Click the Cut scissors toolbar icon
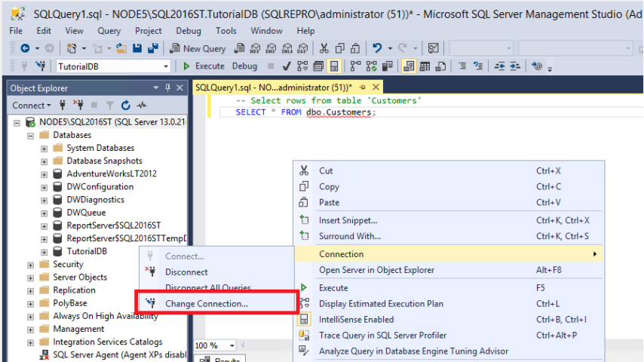This screenshot has height=362, width=644. 324,48
